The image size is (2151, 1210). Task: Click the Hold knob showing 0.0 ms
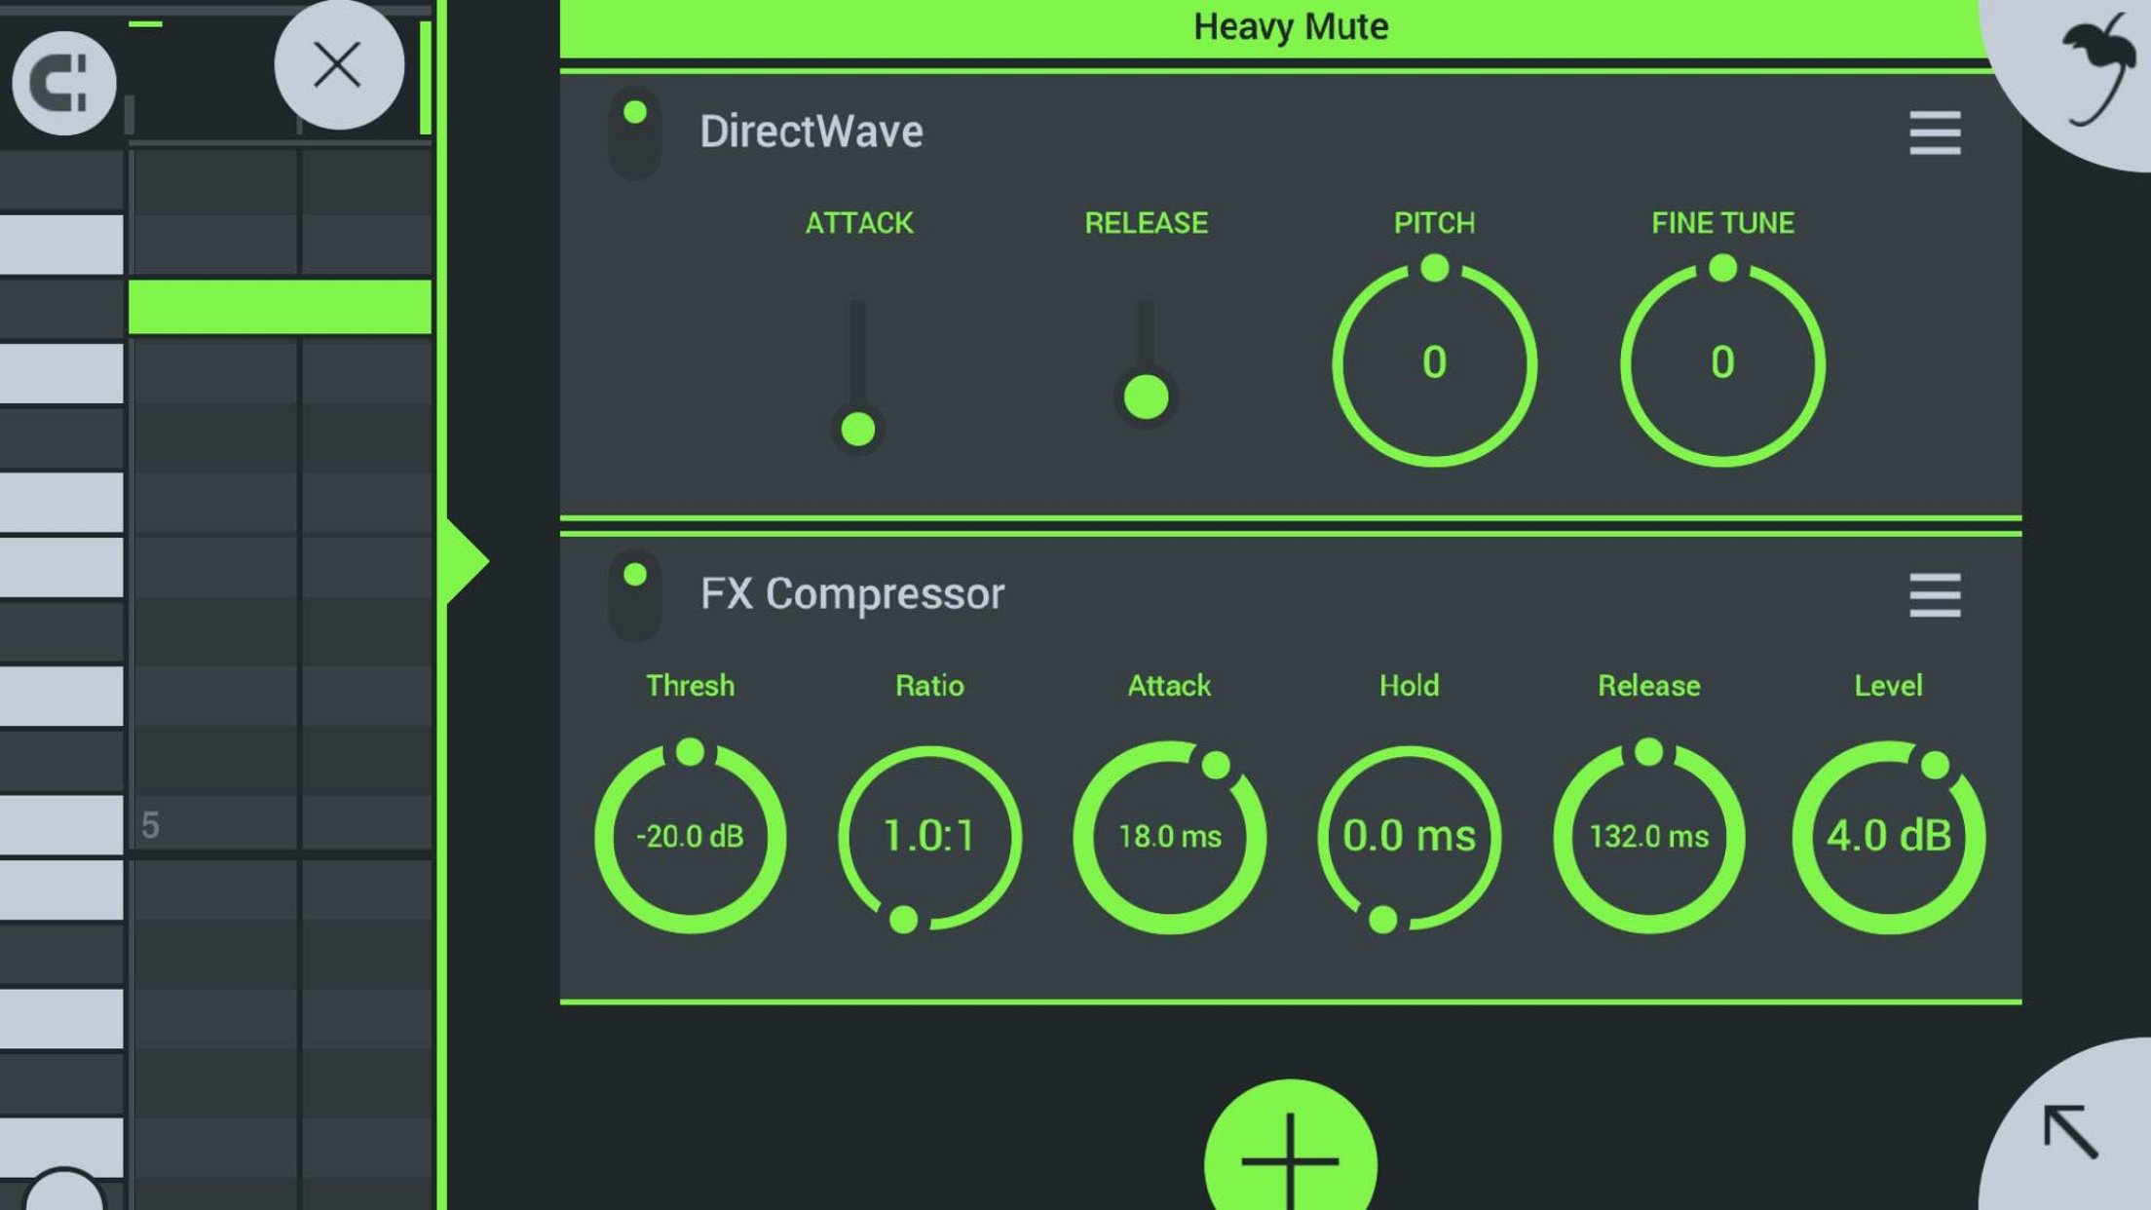(1409, 837)
